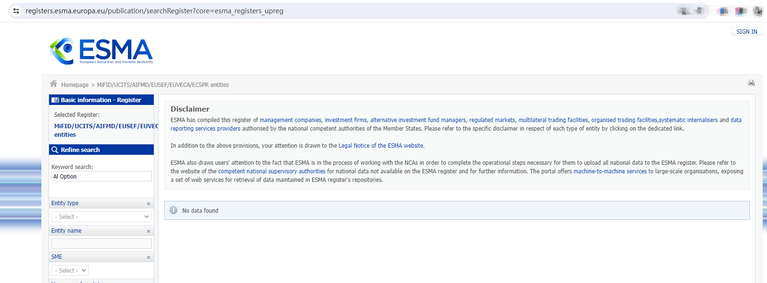Screen dimensions: 767x283
Task: Click the regulated markets link
Action: pyautogui.click(x=492, y=120)
